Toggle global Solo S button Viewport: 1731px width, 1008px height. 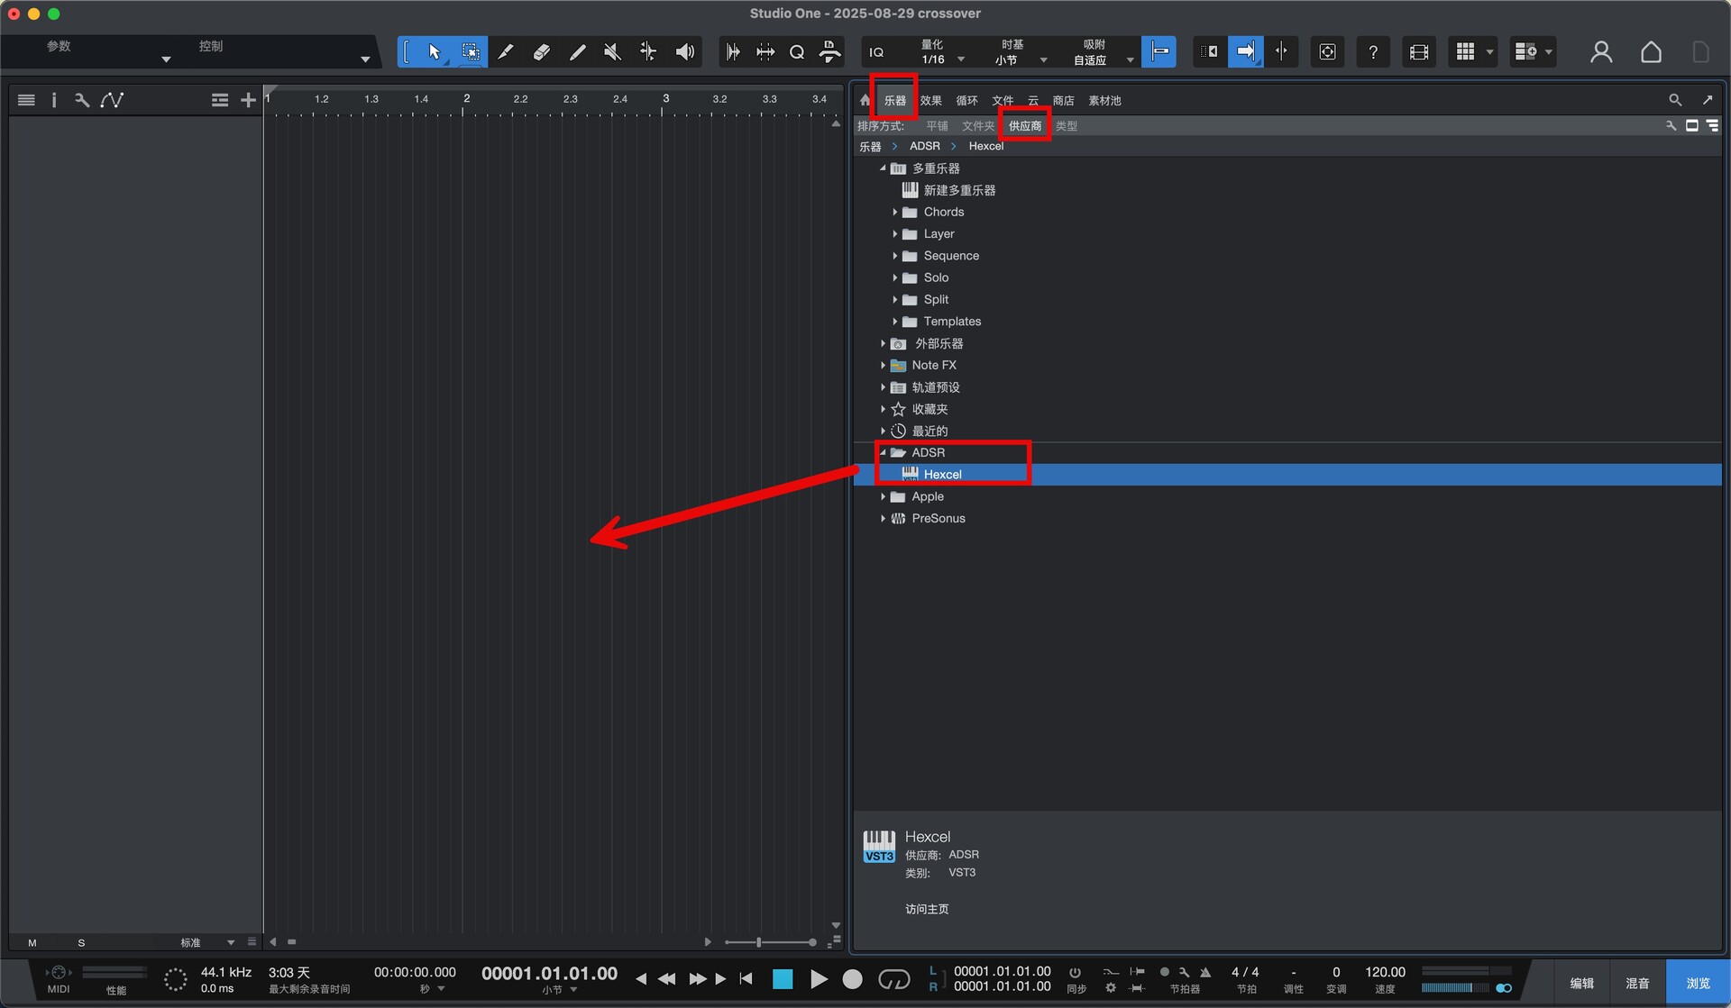81,943
